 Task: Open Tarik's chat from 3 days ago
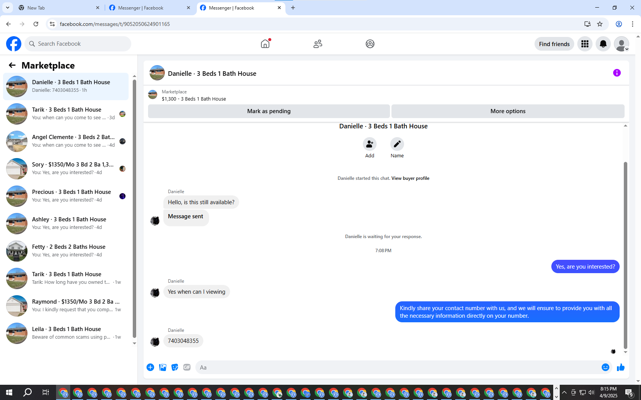(66, 114)
